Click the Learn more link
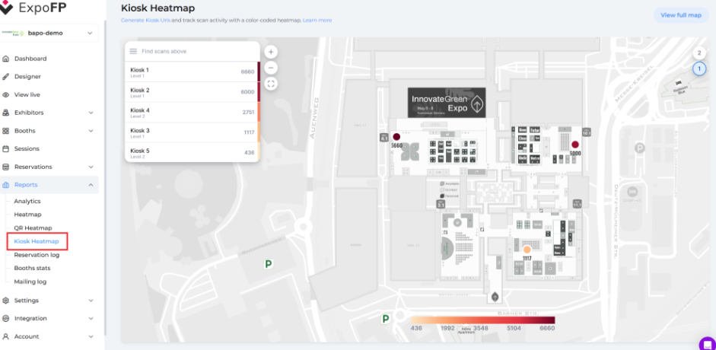This screenshot has width=716, height=350. coord(317,20)
